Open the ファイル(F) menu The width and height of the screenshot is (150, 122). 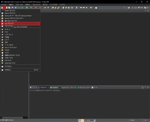tap(4, 5)
